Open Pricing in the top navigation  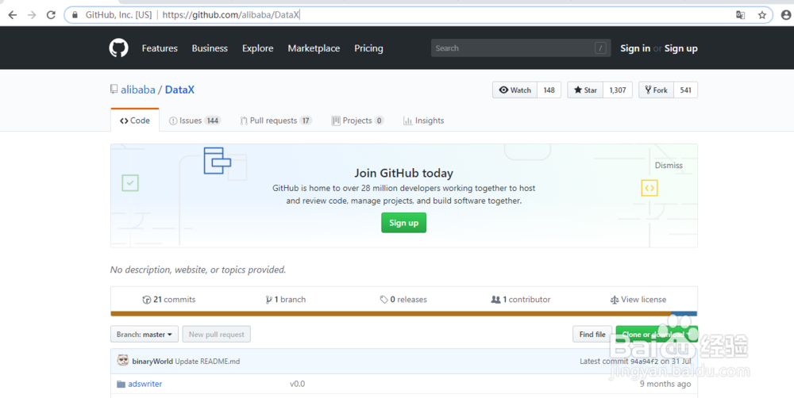click(x=368, y=48)
